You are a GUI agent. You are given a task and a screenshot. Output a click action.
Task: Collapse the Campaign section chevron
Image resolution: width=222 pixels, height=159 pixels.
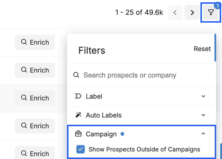pos(203,134)
